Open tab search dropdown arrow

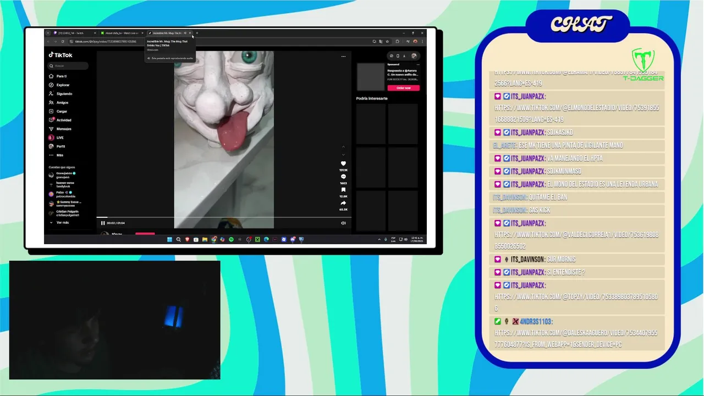[x=48, y=33]
